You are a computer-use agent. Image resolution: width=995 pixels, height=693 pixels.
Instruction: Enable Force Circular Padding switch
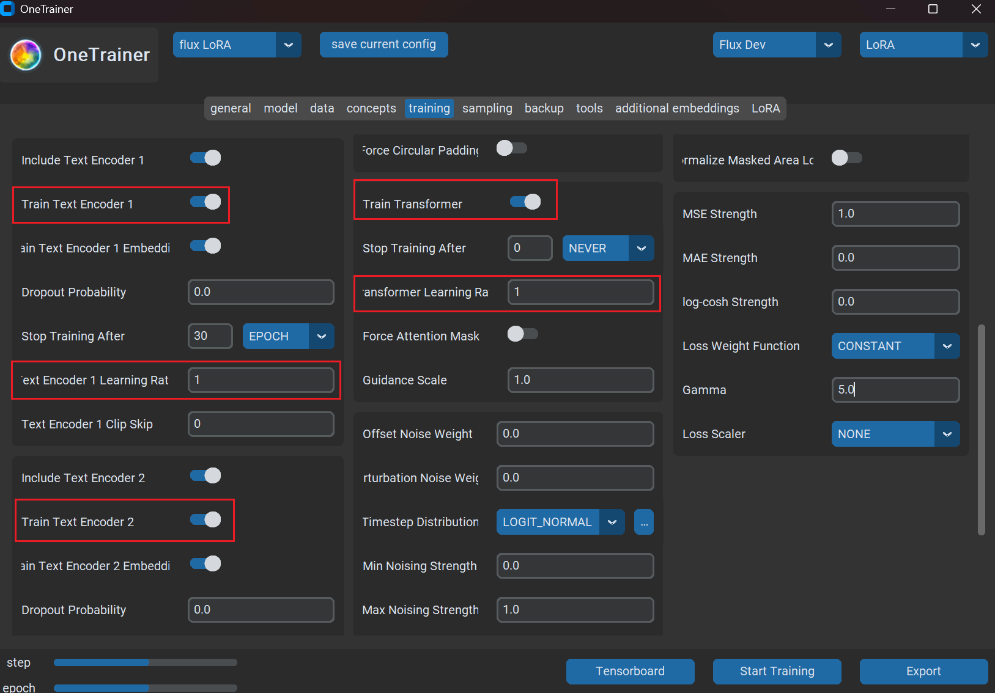512,148
